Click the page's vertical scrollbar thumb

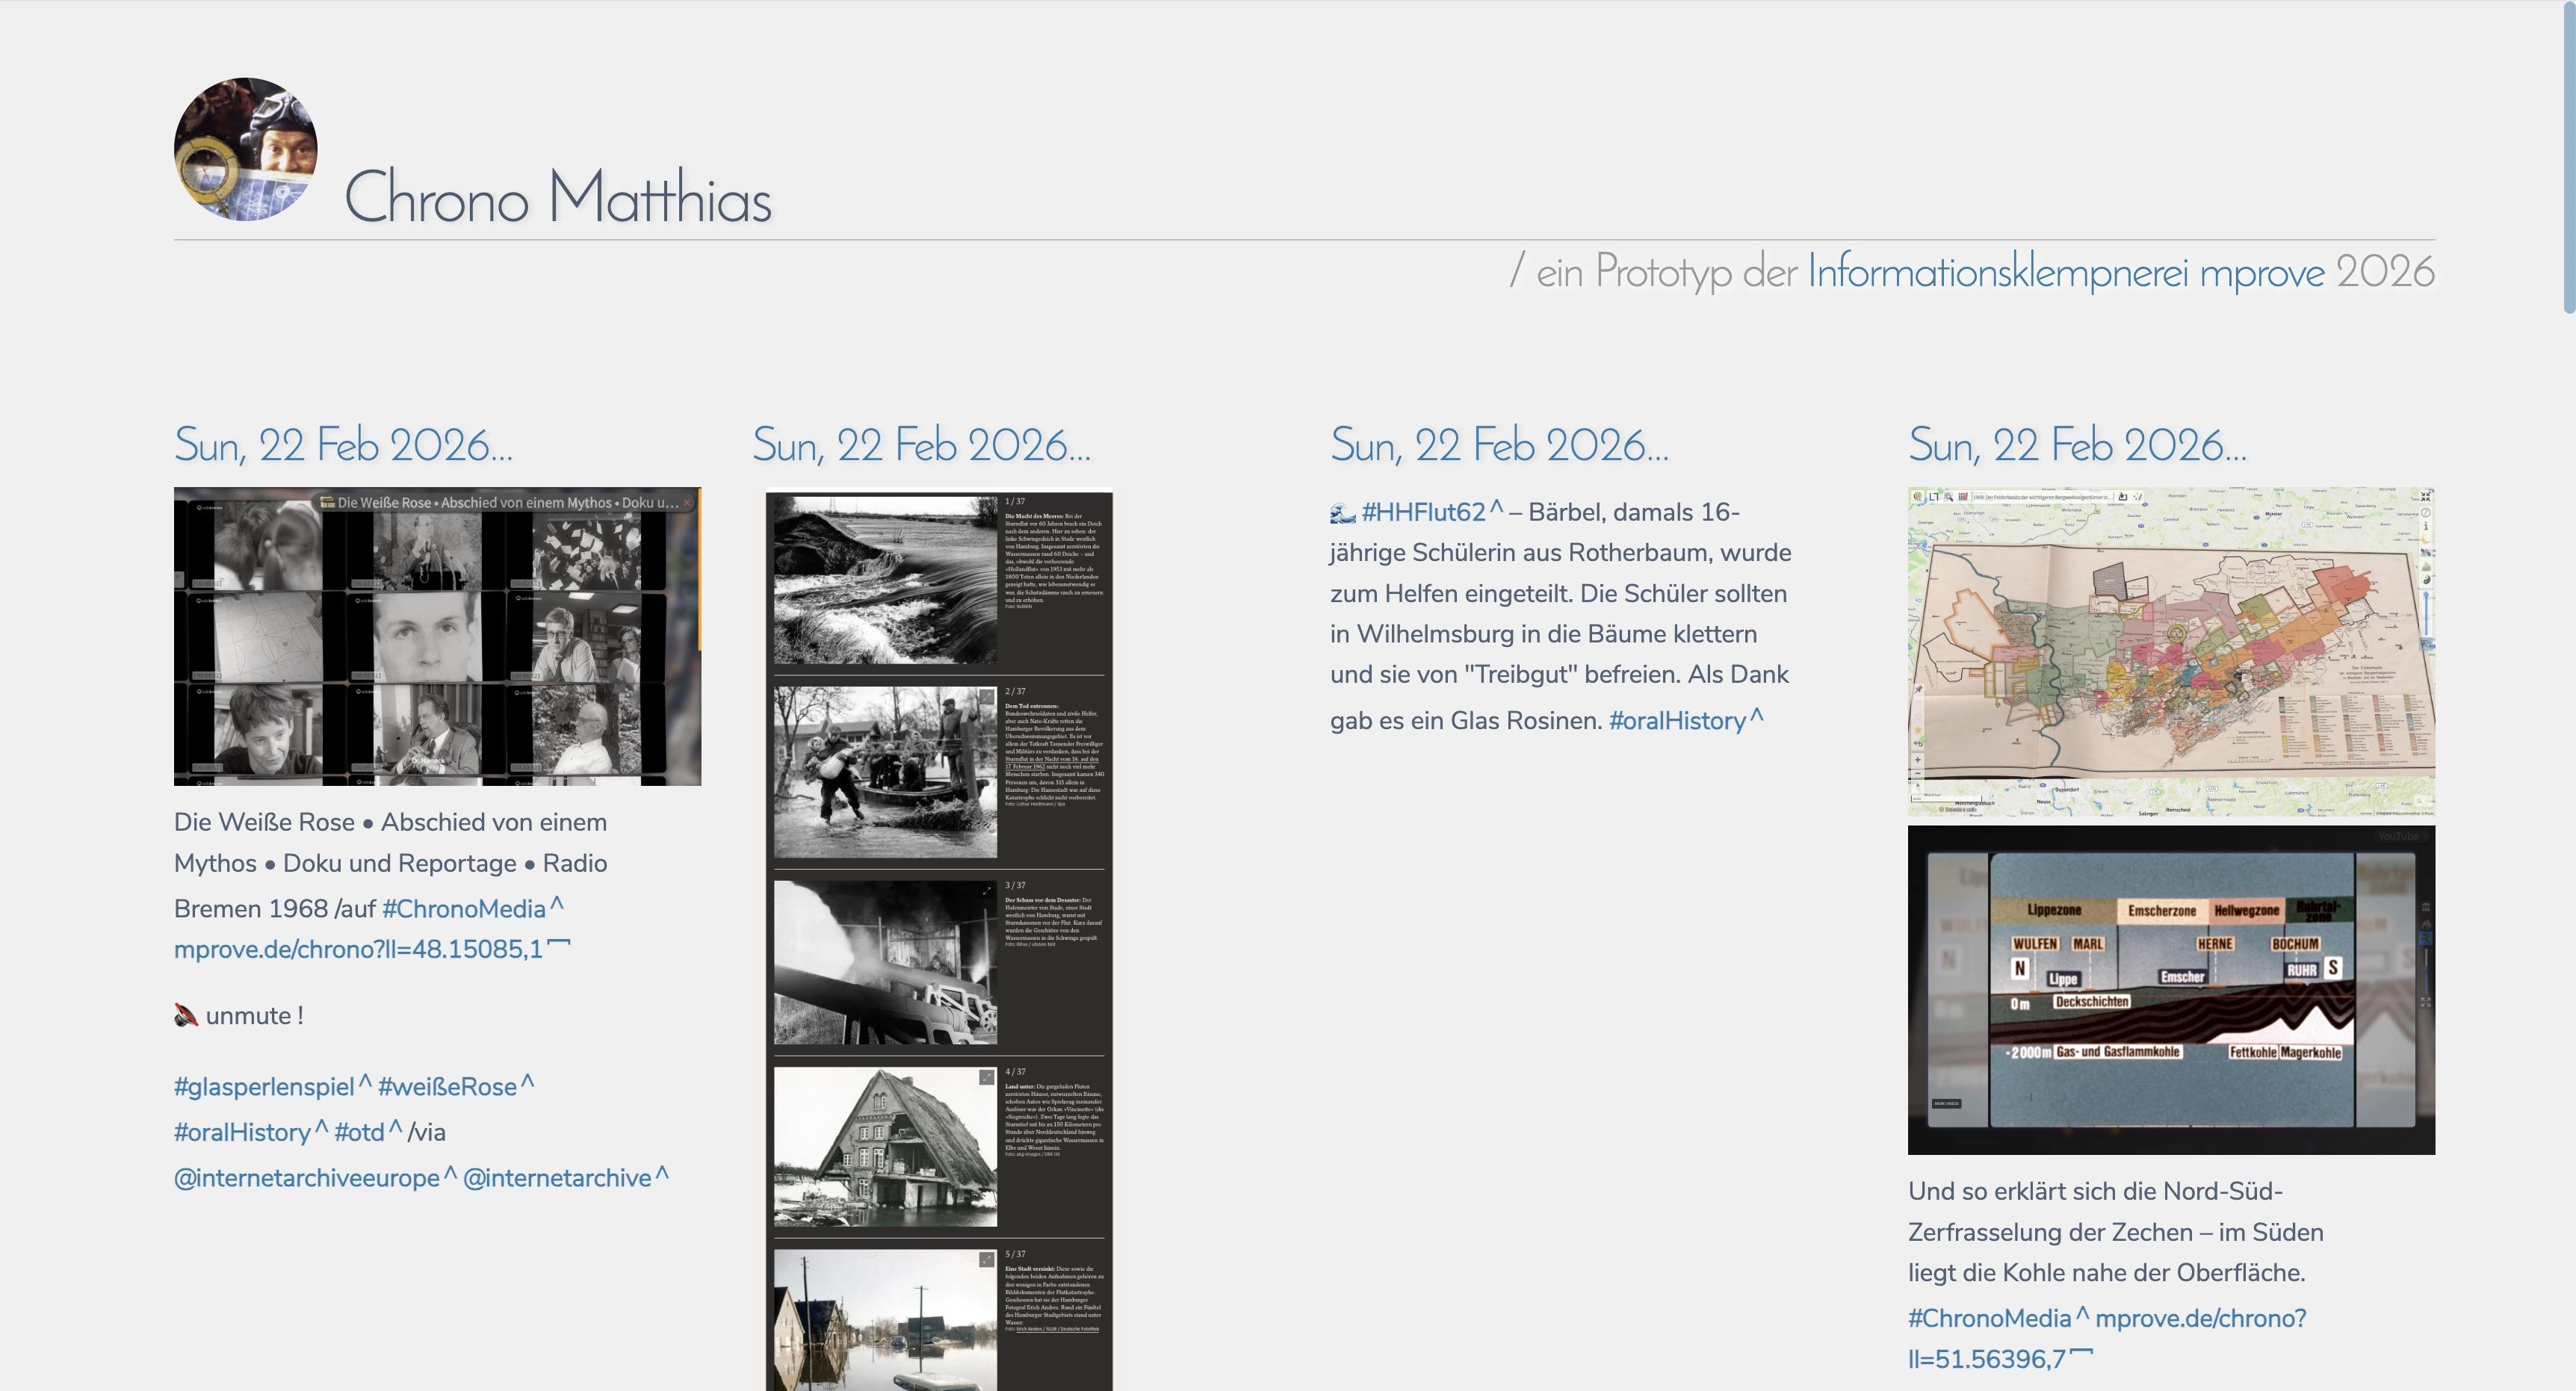2569,157
